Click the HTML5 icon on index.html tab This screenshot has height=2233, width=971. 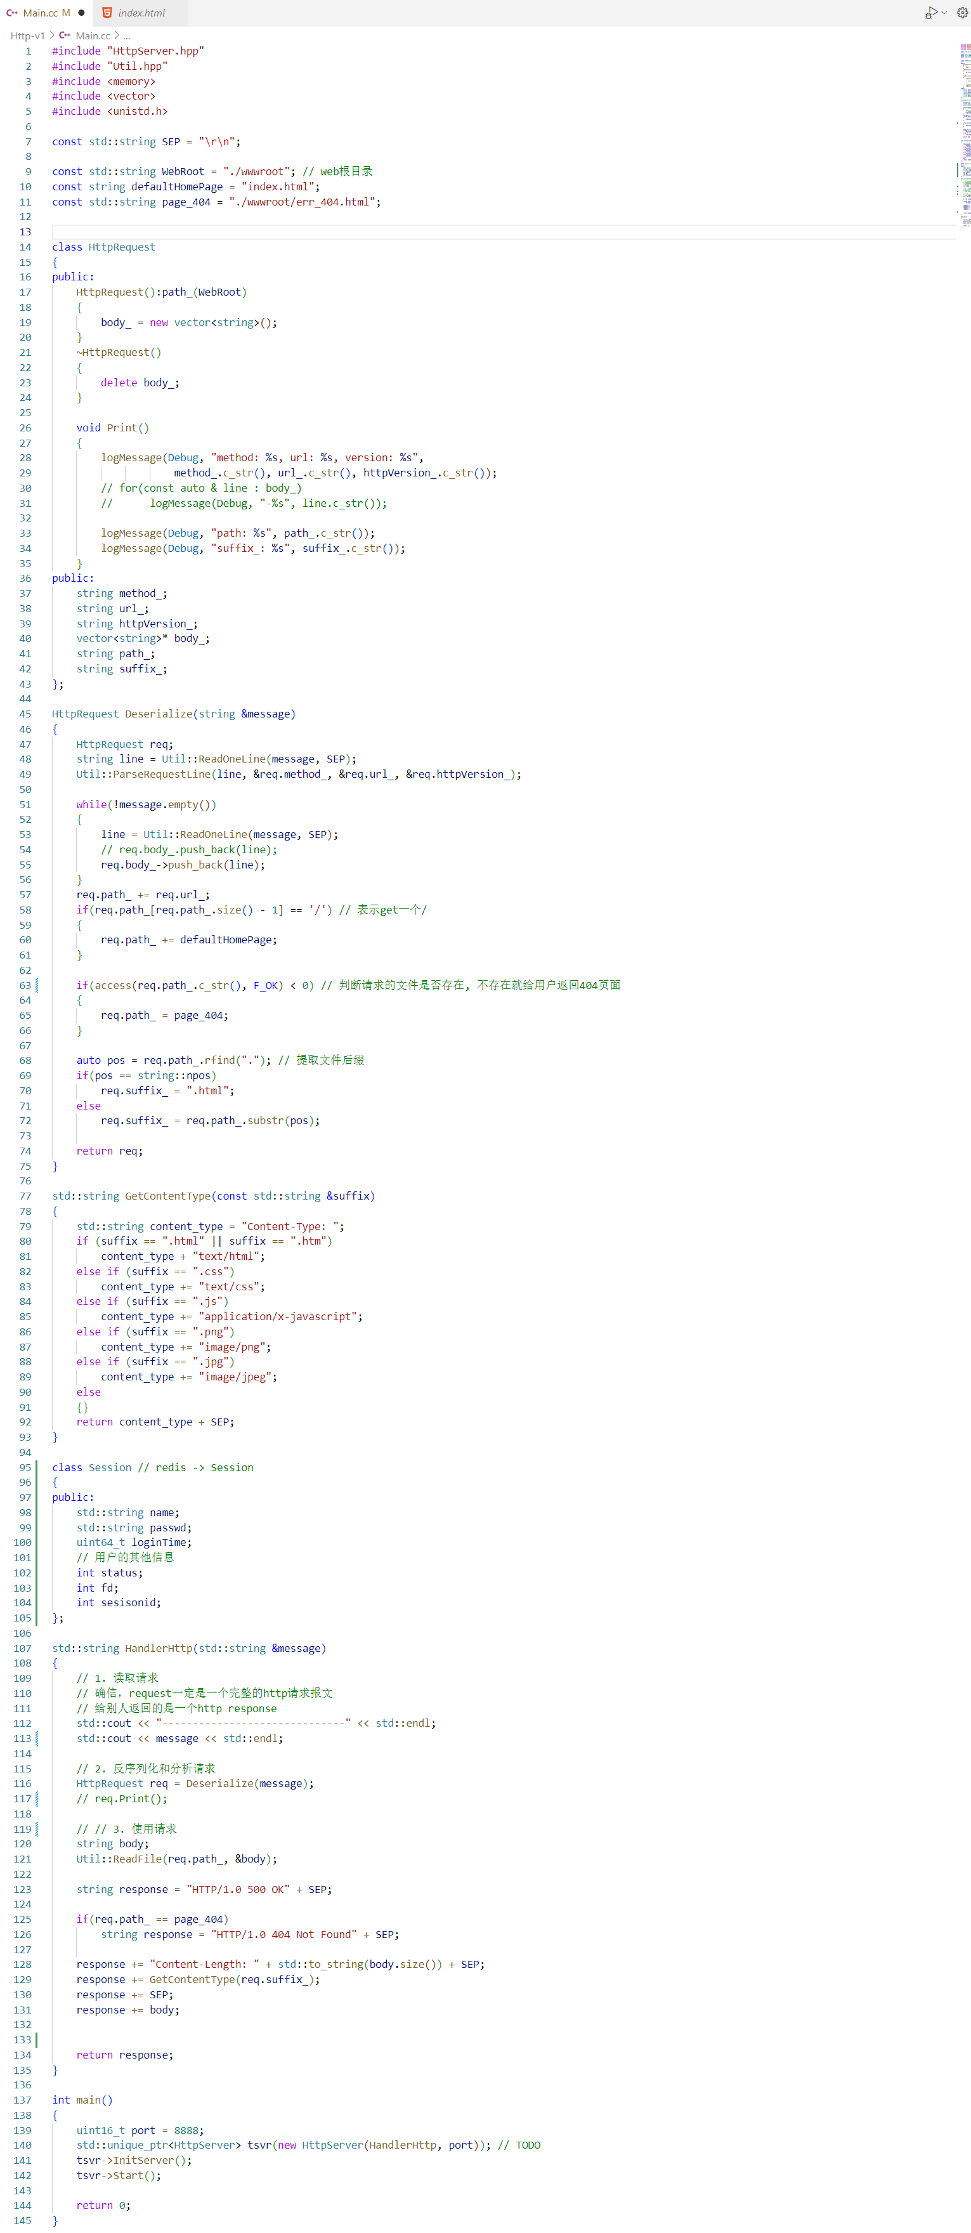pos(108,13)
